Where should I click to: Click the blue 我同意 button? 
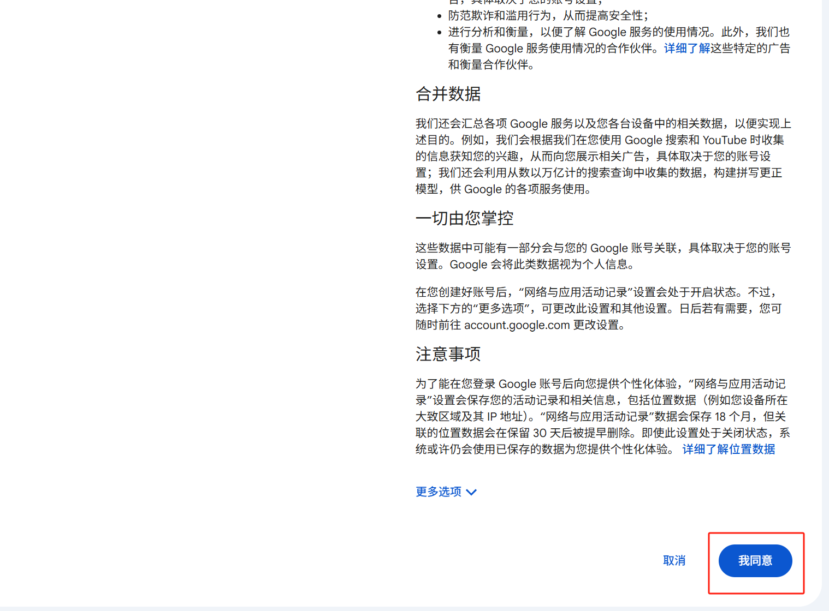pyautogui.click(x=755, y=561)
